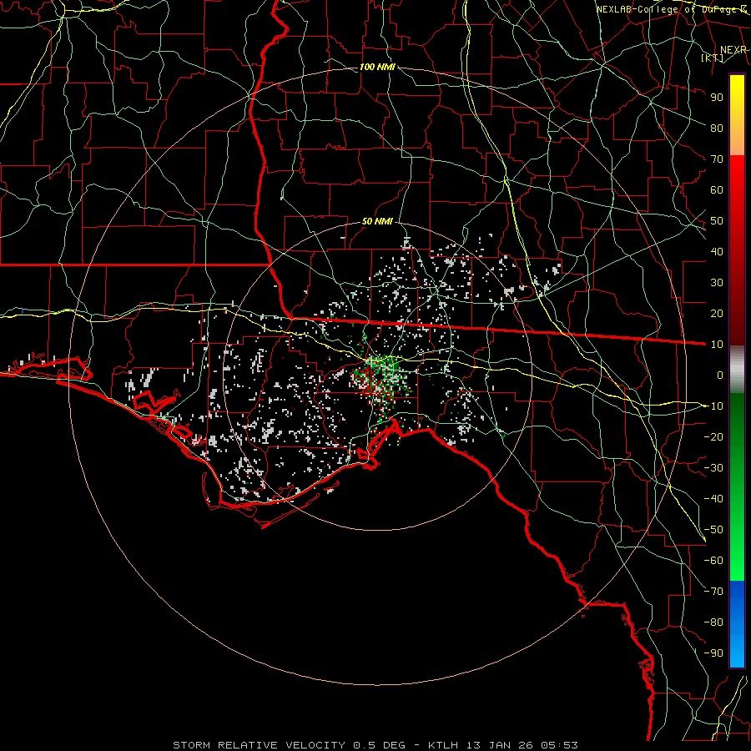Click the "NEXR" label at top right
Viewport: 751px width, 751px height.
(x=733, y=50)
